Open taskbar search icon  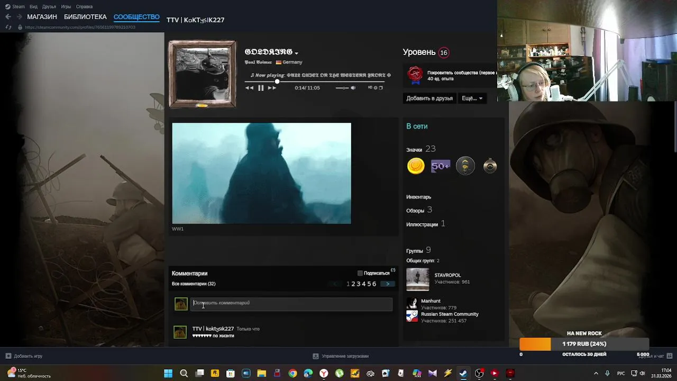[x=184, y=374]
